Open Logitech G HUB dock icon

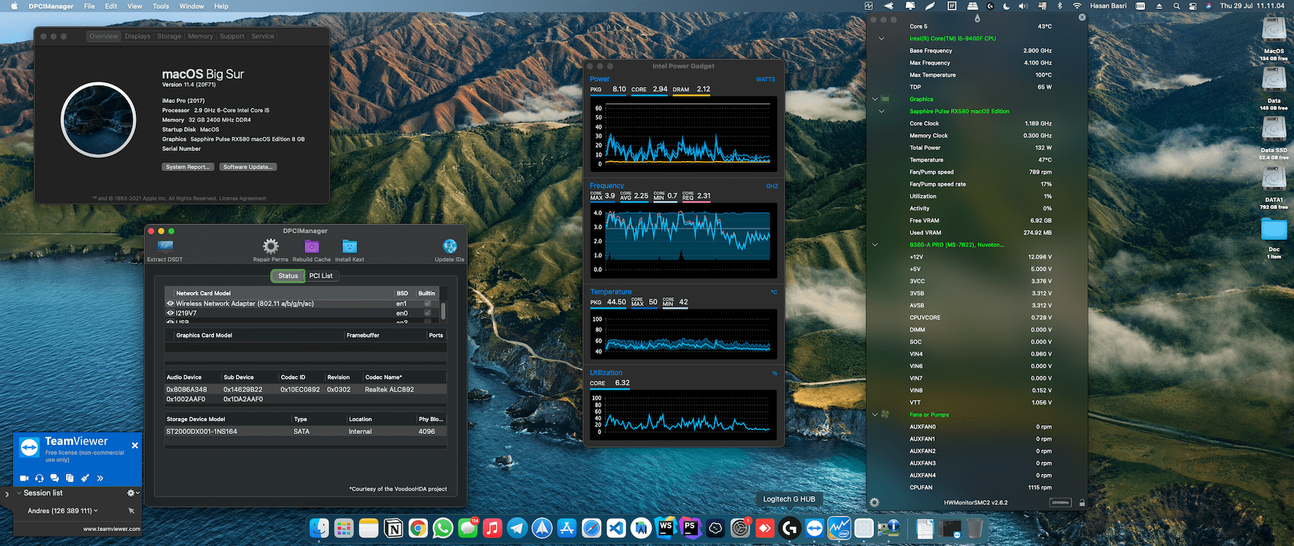pos(789,528)
